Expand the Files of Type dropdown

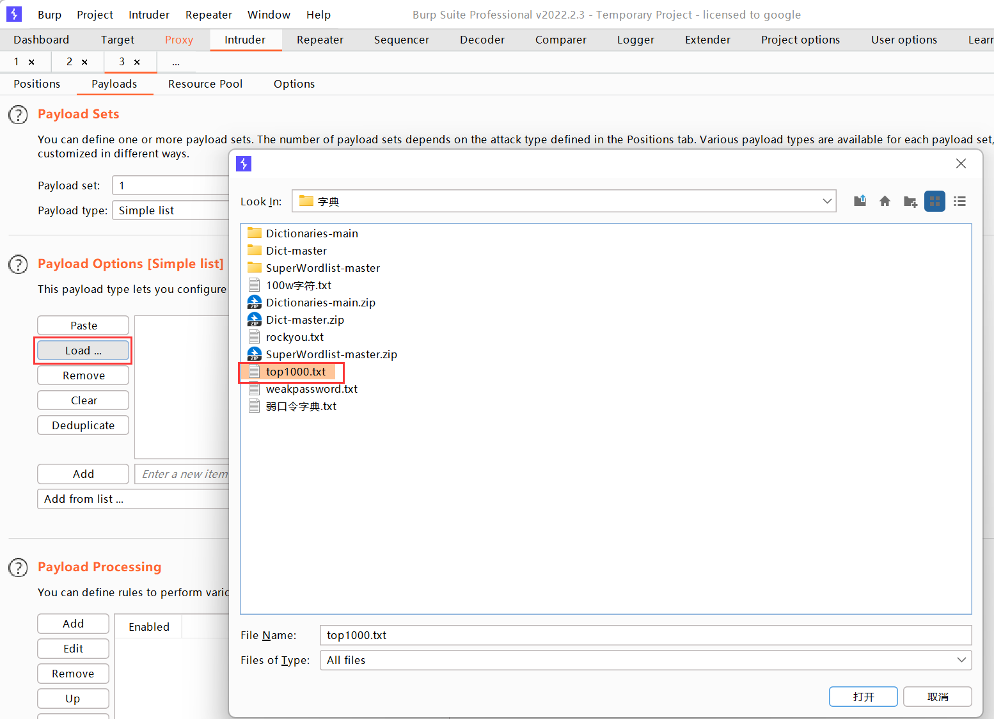[x=961, y=660]
